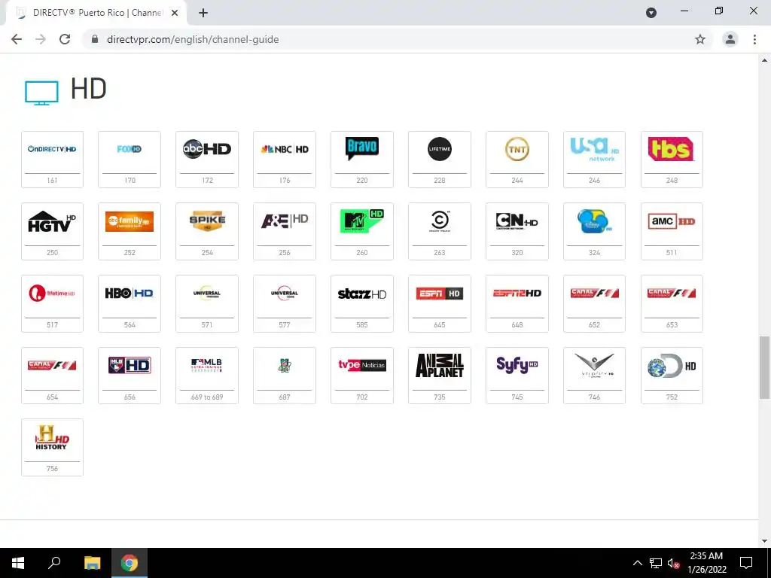The image size is (771, 578).
Task: Select the Lifetime HD channel 517 logo
Action: (x=52, y=293)
